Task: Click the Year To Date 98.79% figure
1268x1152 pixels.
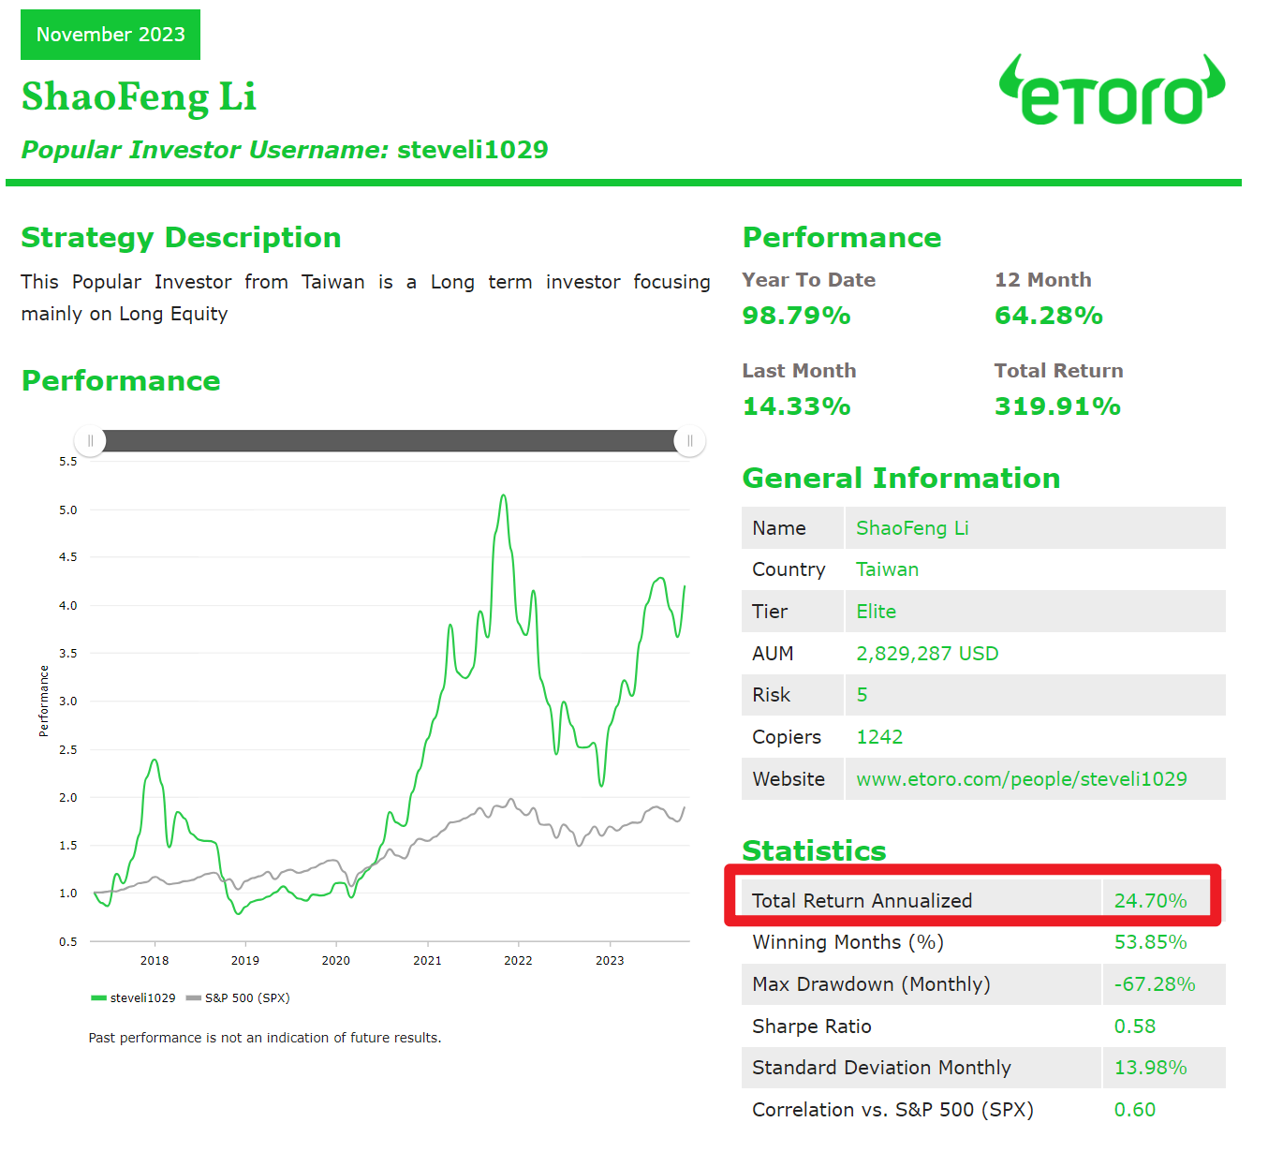Action: pos(796,316)
